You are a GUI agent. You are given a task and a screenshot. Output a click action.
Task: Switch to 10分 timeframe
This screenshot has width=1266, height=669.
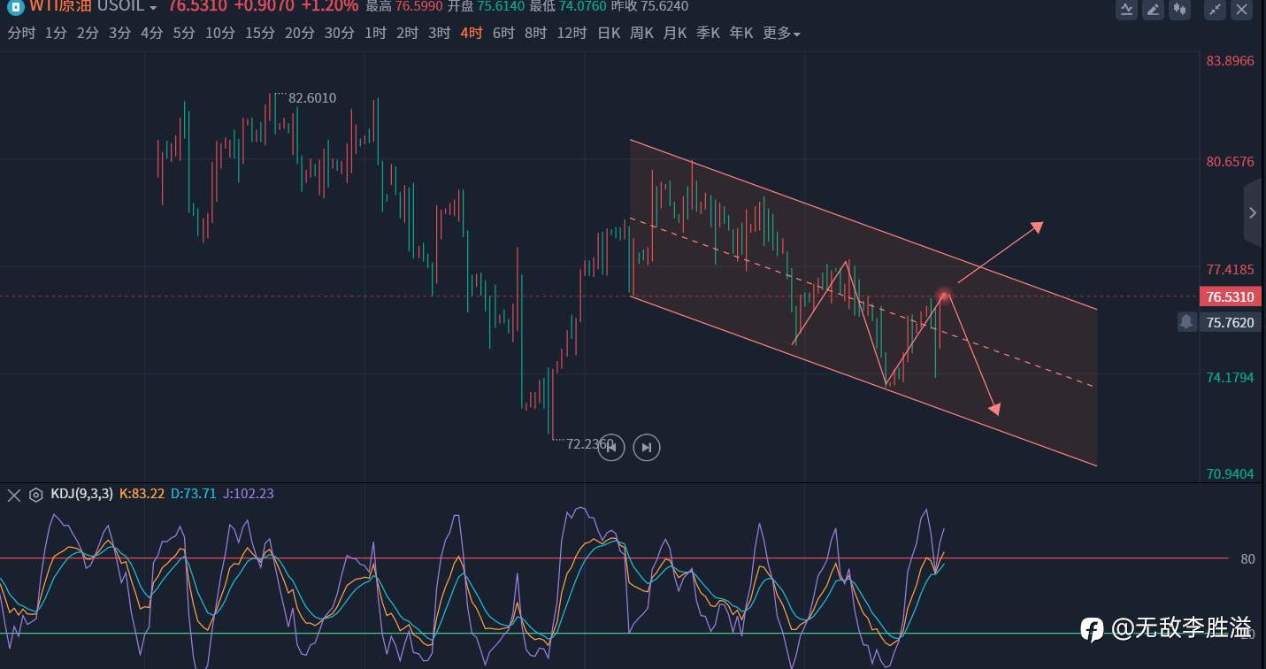tap(220, 34)
